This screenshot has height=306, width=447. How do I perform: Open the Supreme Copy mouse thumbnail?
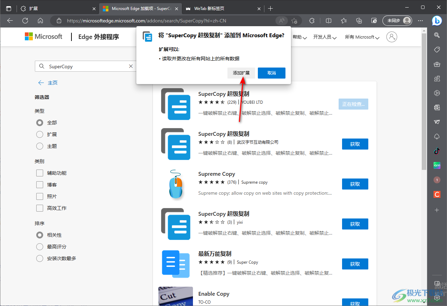pyautogui.click(x=176, y=184)
